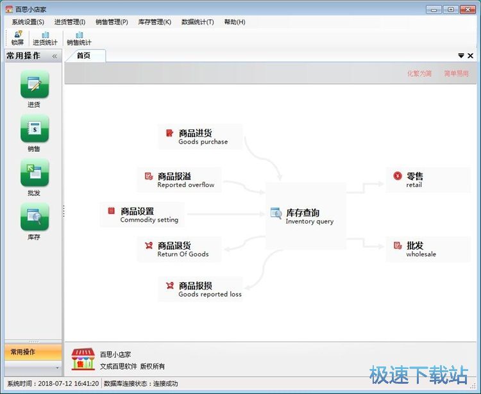Select the 首页 tab

click(x=86, y=56)
